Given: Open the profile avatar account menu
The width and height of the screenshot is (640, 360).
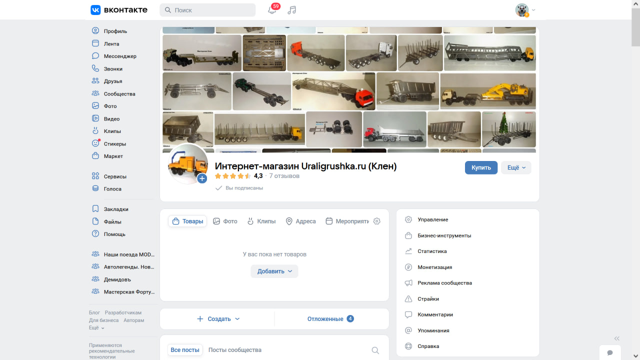Looking at the screenshot, I should [525, 10].
